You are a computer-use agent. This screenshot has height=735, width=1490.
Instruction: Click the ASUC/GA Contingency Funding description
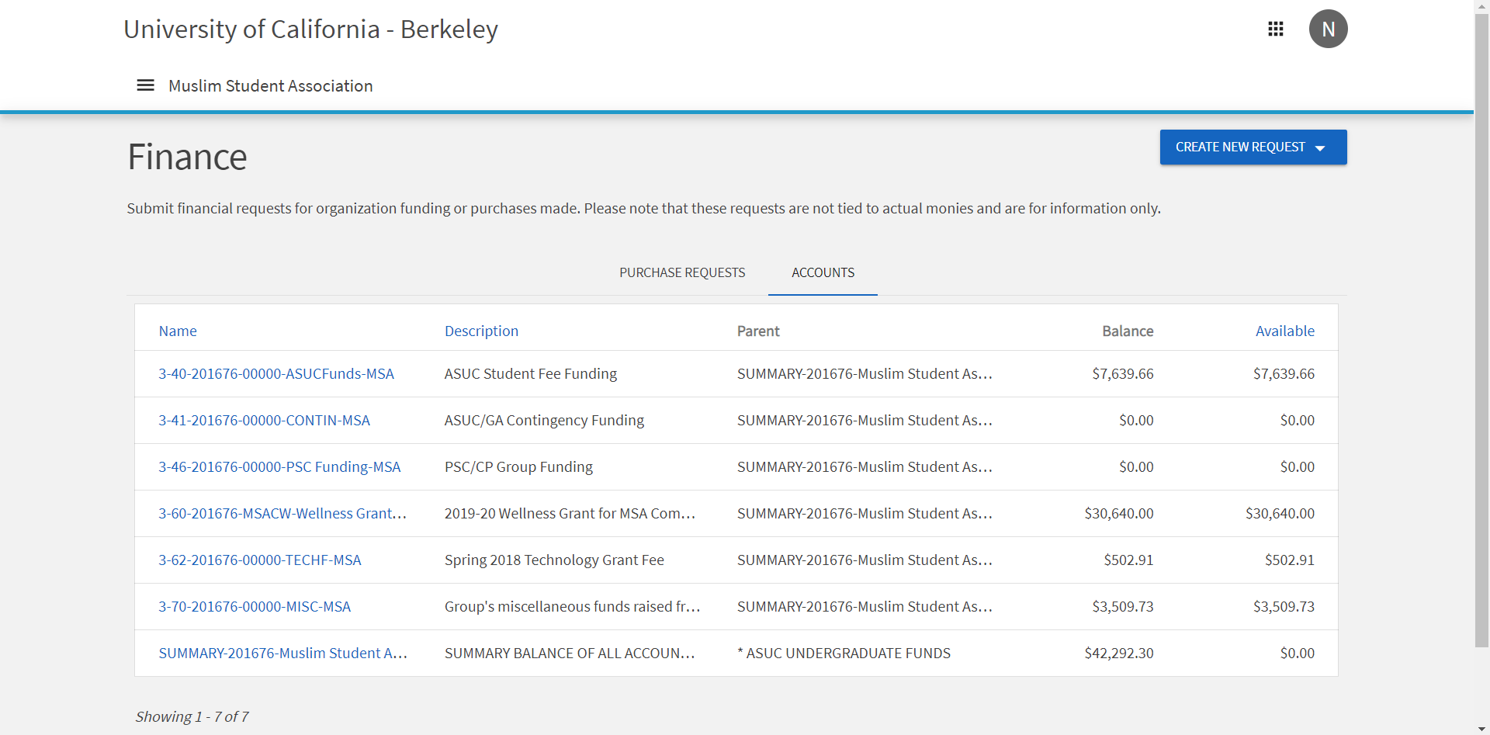[544, 420]
